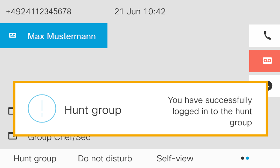Screen dimensions: 280x168
Task: Select the Max Mustermann line
Action: [54, 36]
